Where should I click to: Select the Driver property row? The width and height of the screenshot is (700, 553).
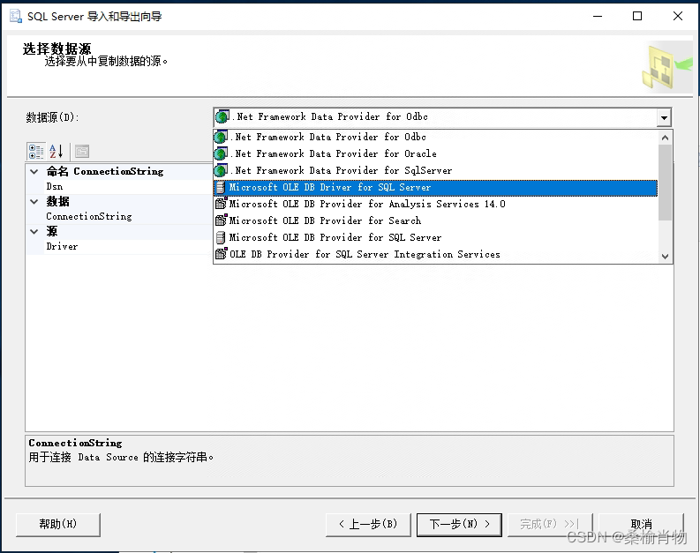tap(120, 247)
